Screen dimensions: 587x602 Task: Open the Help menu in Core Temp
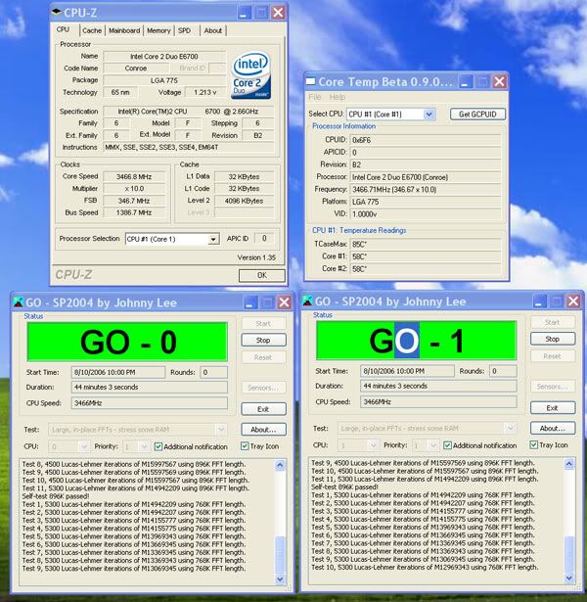click(x=338, y=97)
